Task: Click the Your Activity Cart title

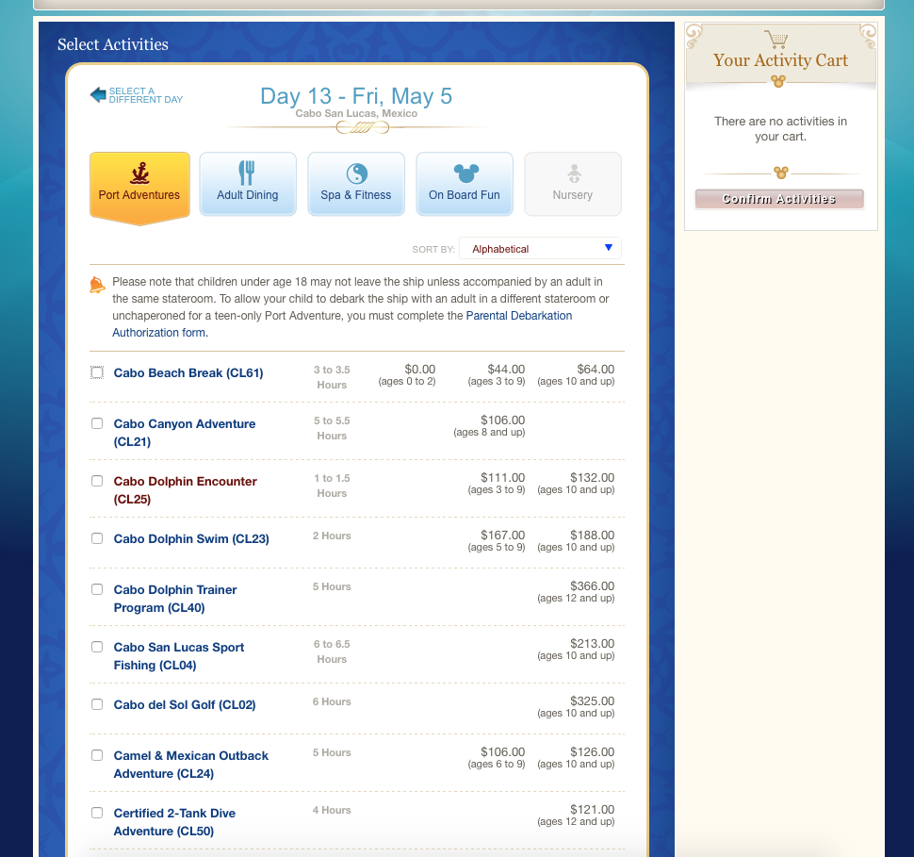Action: (780, 60)
